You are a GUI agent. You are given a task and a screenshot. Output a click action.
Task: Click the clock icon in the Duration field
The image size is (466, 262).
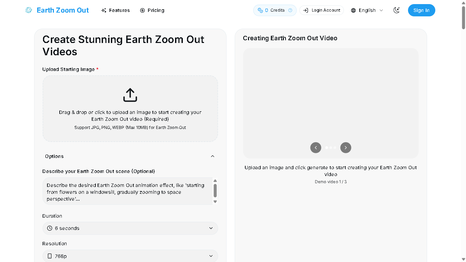coord(50,228)
